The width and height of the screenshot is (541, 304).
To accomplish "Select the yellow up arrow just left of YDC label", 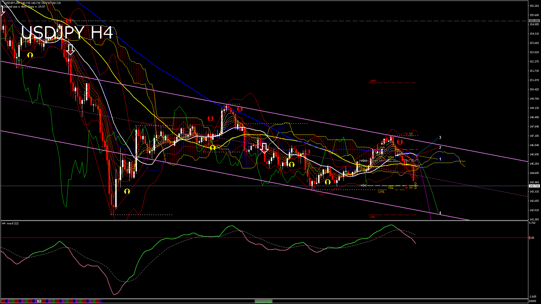I will coord(327,182).
